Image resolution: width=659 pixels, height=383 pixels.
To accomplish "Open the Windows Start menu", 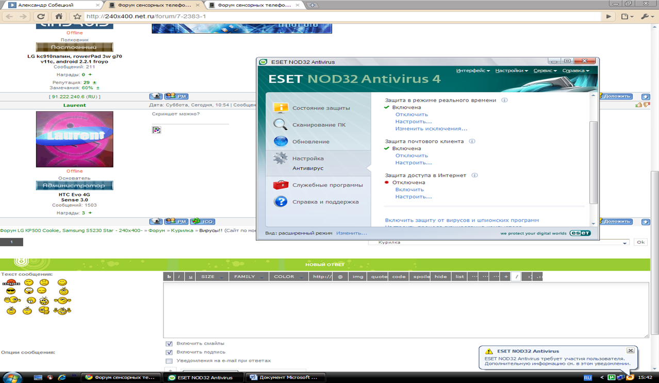I will (x=13, y=377).
